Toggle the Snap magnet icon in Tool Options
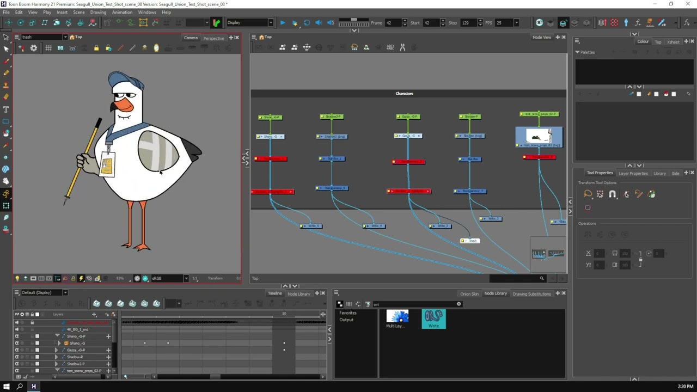The image size is (697, 392). (x=613, y=194)
